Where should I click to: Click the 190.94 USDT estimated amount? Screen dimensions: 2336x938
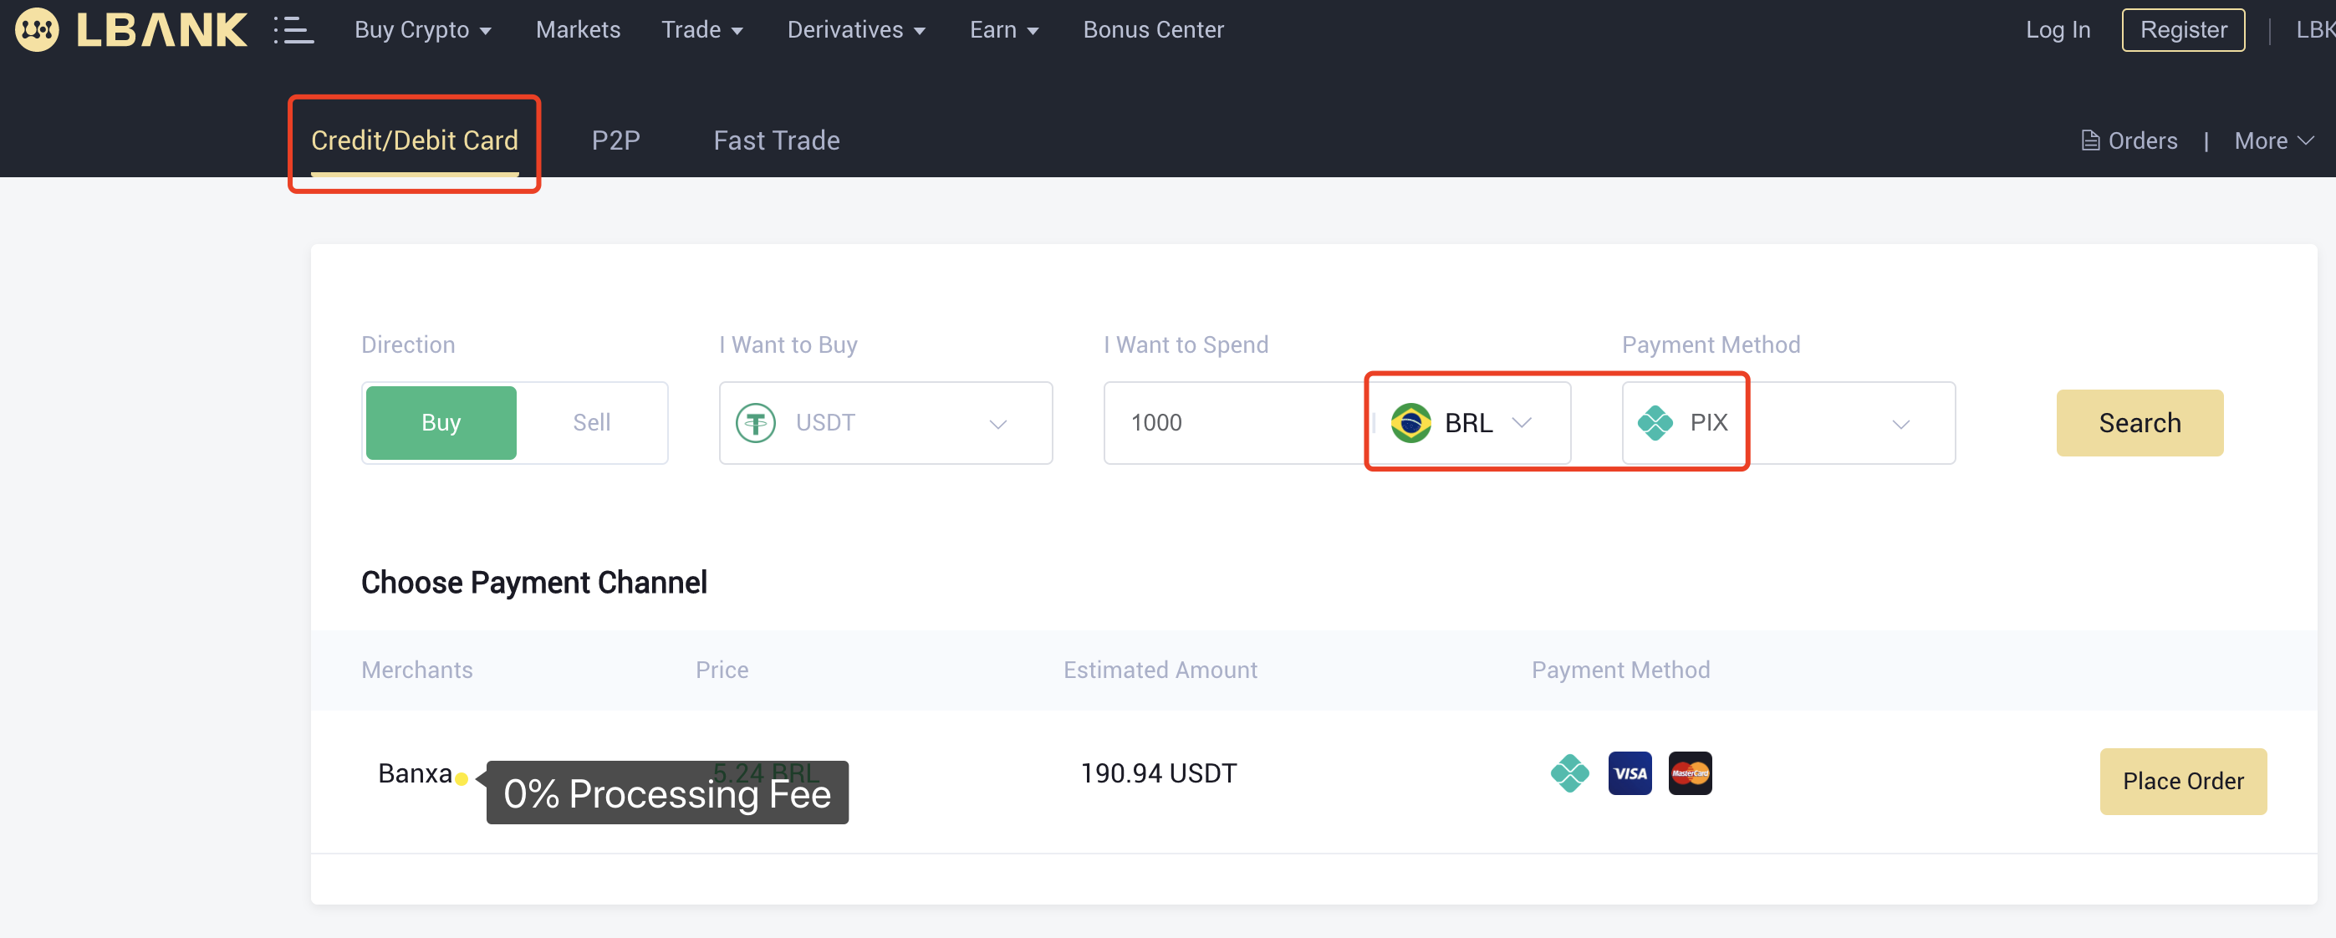[x=1158, y=773]
